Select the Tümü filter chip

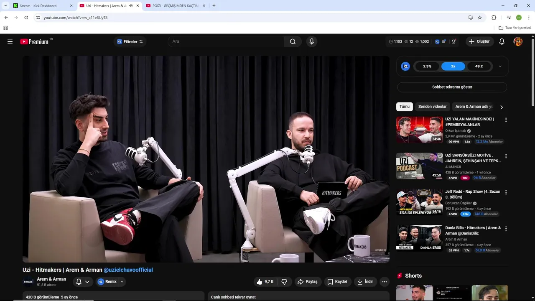pyautogui.click(x=405, y=107)
